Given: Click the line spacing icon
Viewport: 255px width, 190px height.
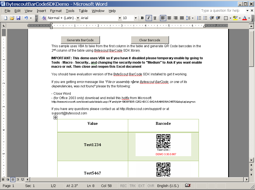Looking at the screenshot, I should tap(188, 18).
